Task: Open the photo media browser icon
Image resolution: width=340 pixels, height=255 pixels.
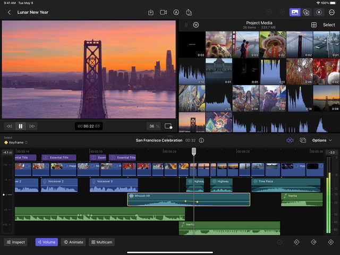Action: click(x=294, y=12)
